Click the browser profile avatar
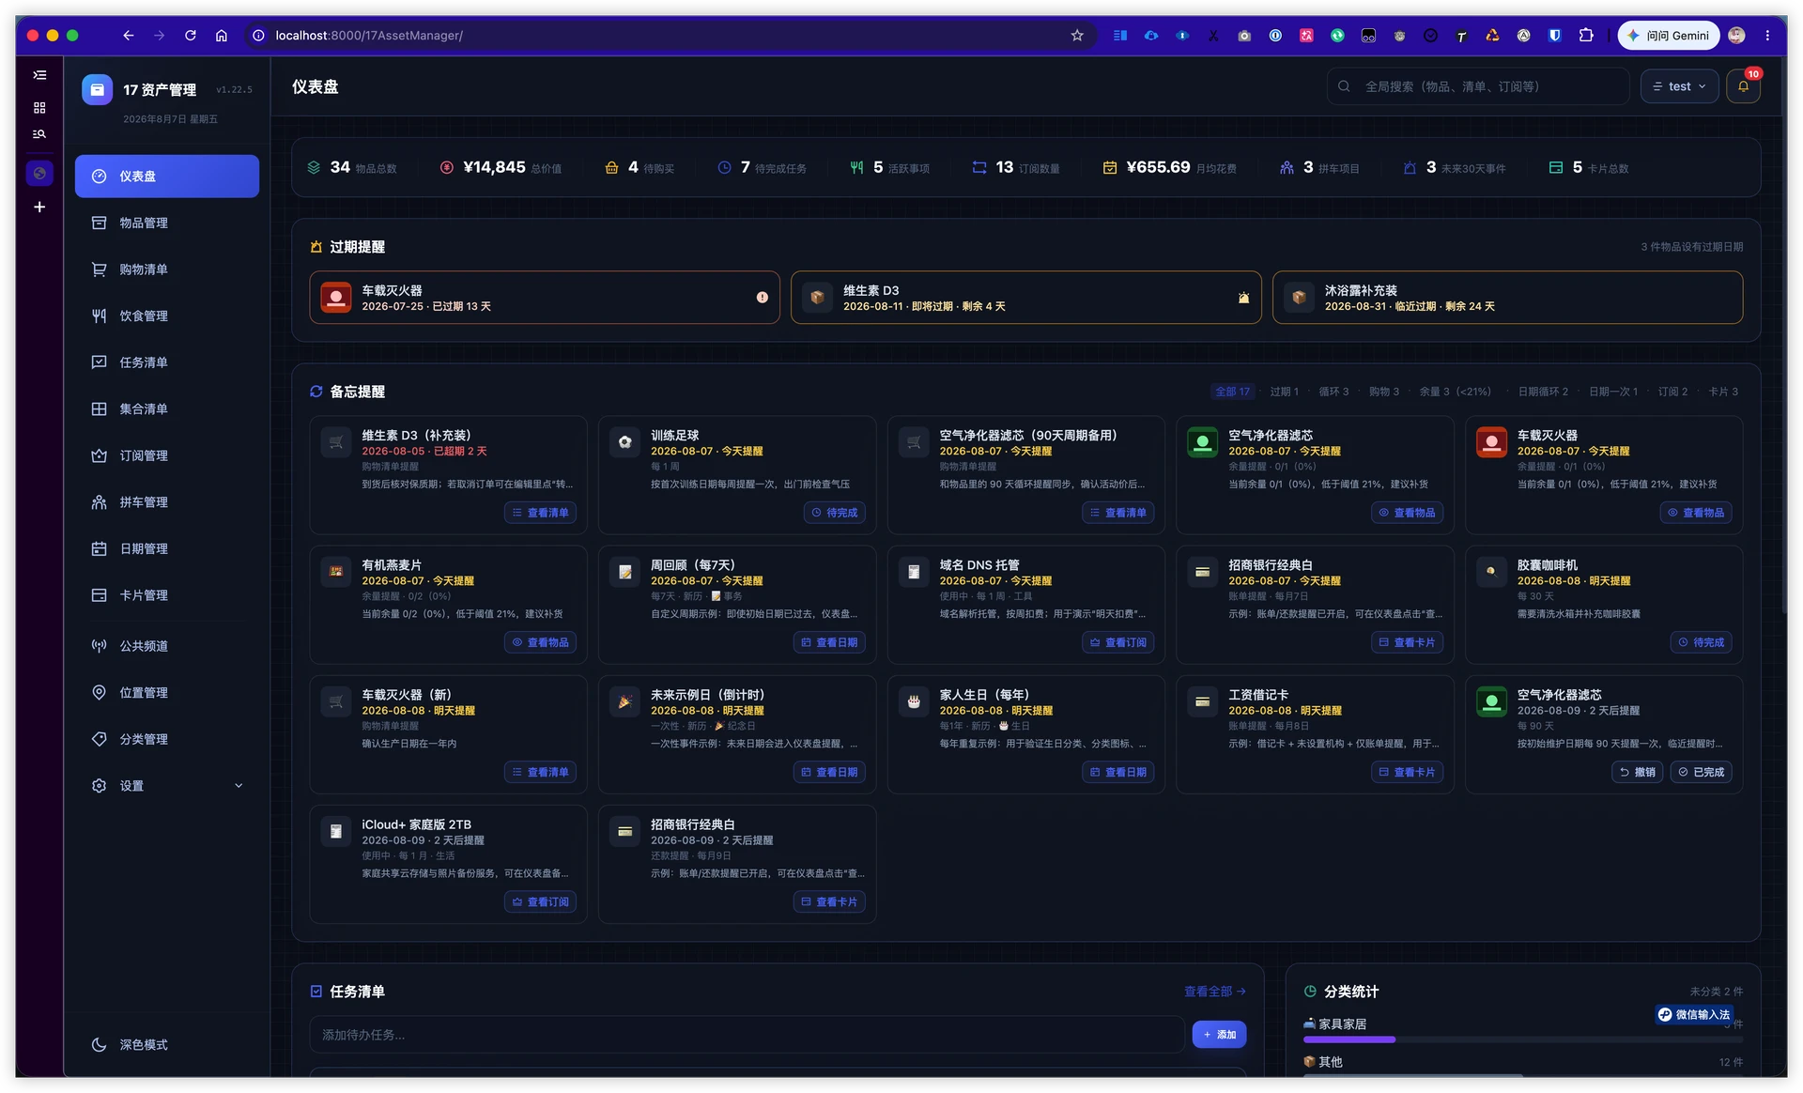 pos(1736,36)
